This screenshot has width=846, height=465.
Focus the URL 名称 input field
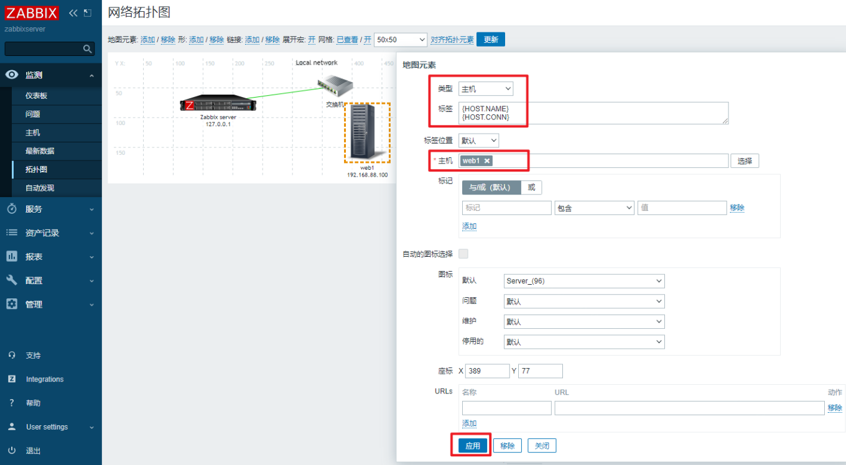tap(506, 408)
